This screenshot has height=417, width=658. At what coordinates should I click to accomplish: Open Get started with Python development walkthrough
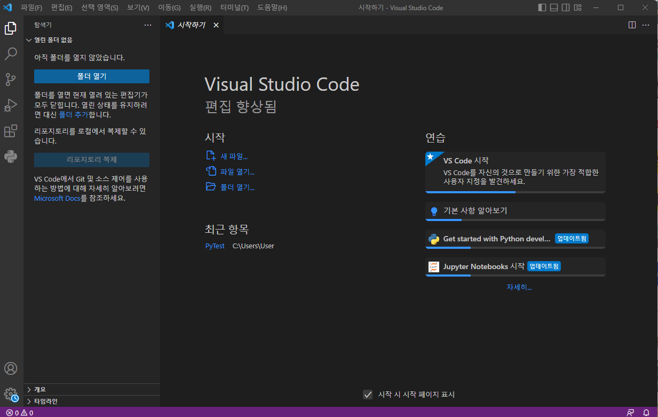516,239
